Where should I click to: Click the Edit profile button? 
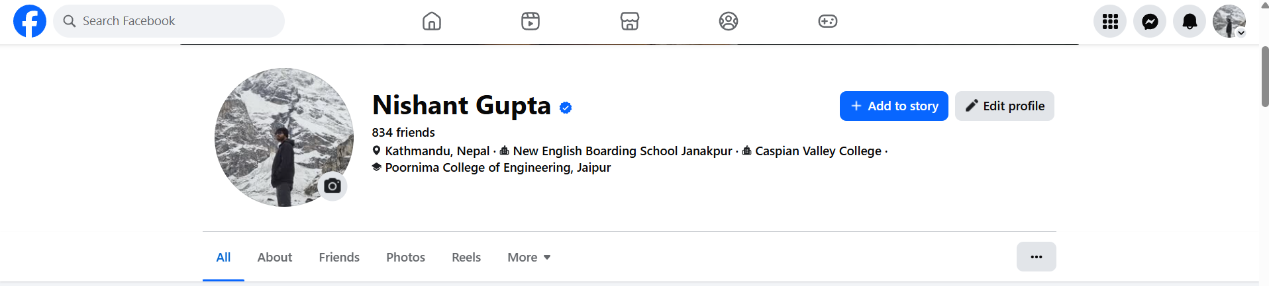1005,106
